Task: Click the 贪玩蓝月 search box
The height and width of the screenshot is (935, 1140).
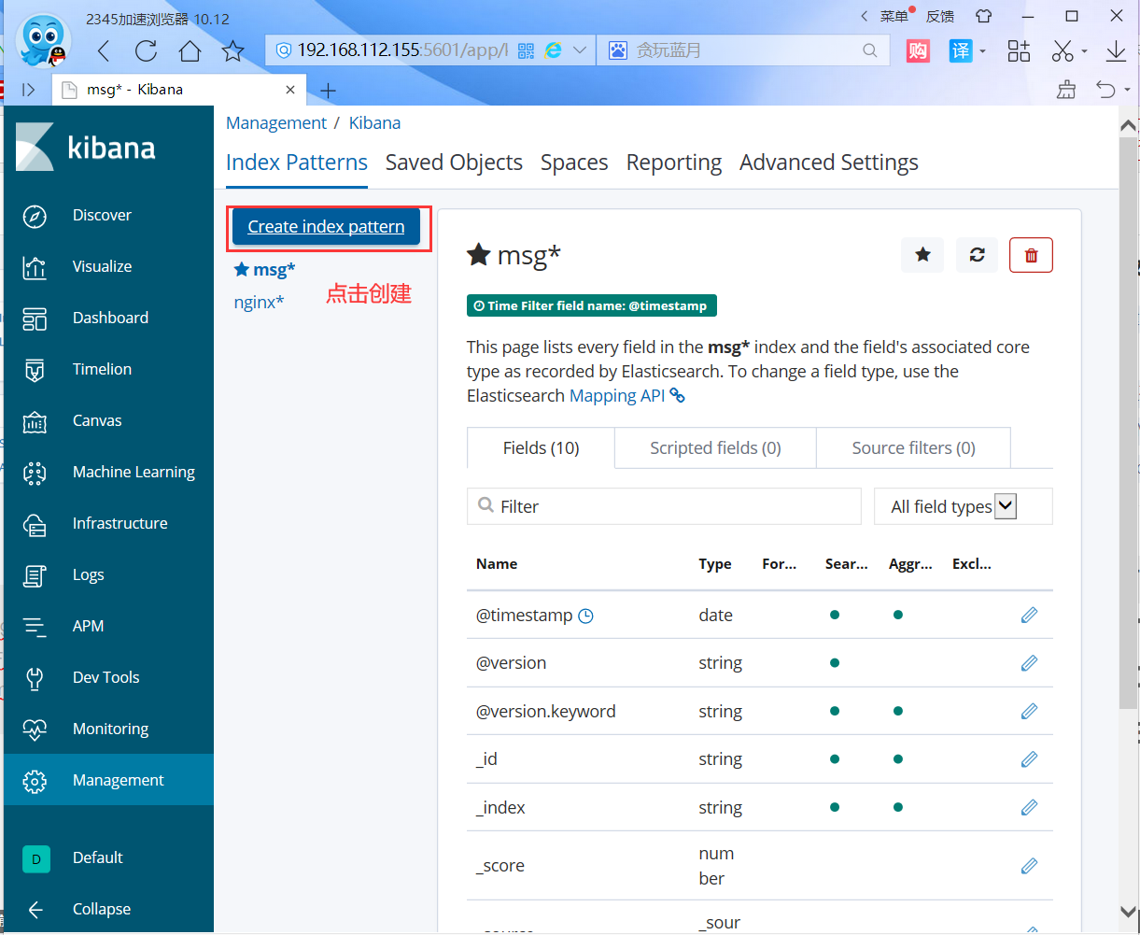Action: point(744,50)
